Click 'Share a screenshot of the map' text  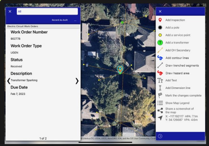pyautogui.click(x=180, y=110)
